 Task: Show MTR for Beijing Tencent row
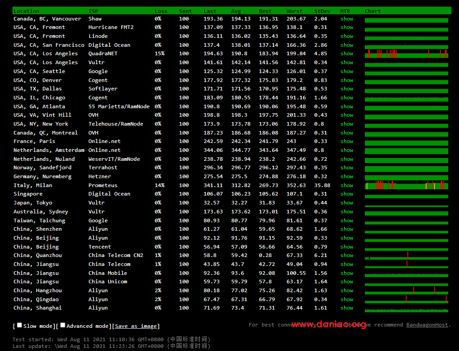(x=347, y=247)
